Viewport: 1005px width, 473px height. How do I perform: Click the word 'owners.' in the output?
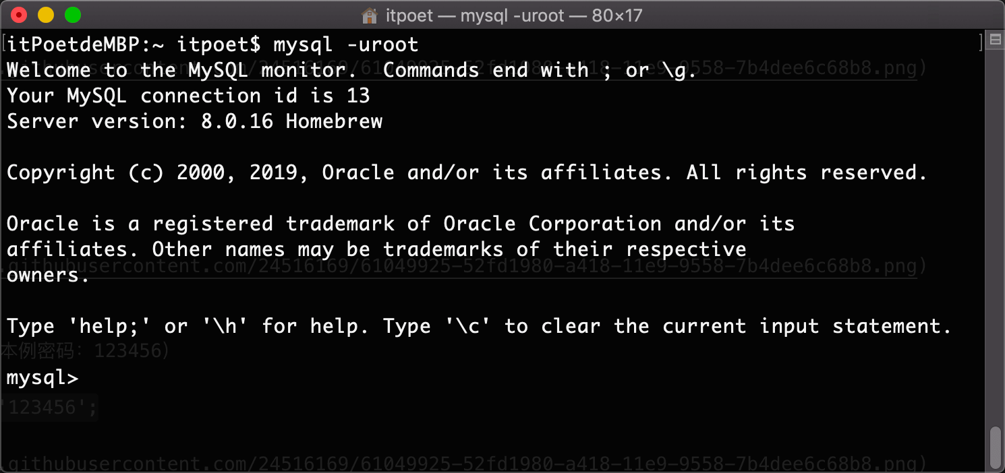(49, 275)
